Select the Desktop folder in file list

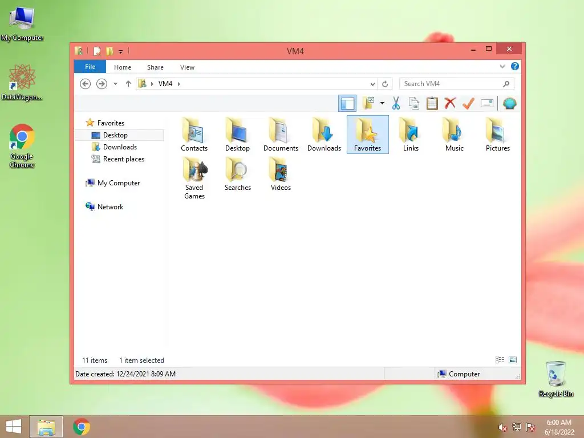click(237, 135)
